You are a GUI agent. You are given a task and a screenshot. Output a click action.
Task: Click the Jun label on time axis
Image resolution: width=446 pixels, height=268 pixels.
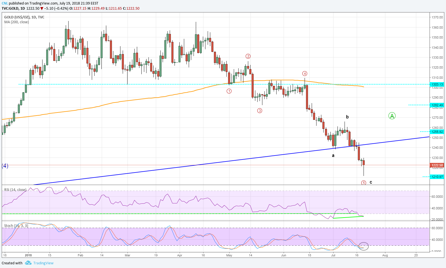[284, 255]
